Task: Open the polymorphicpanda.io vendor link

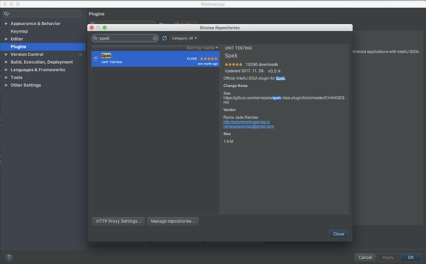Action: point(246,122)
